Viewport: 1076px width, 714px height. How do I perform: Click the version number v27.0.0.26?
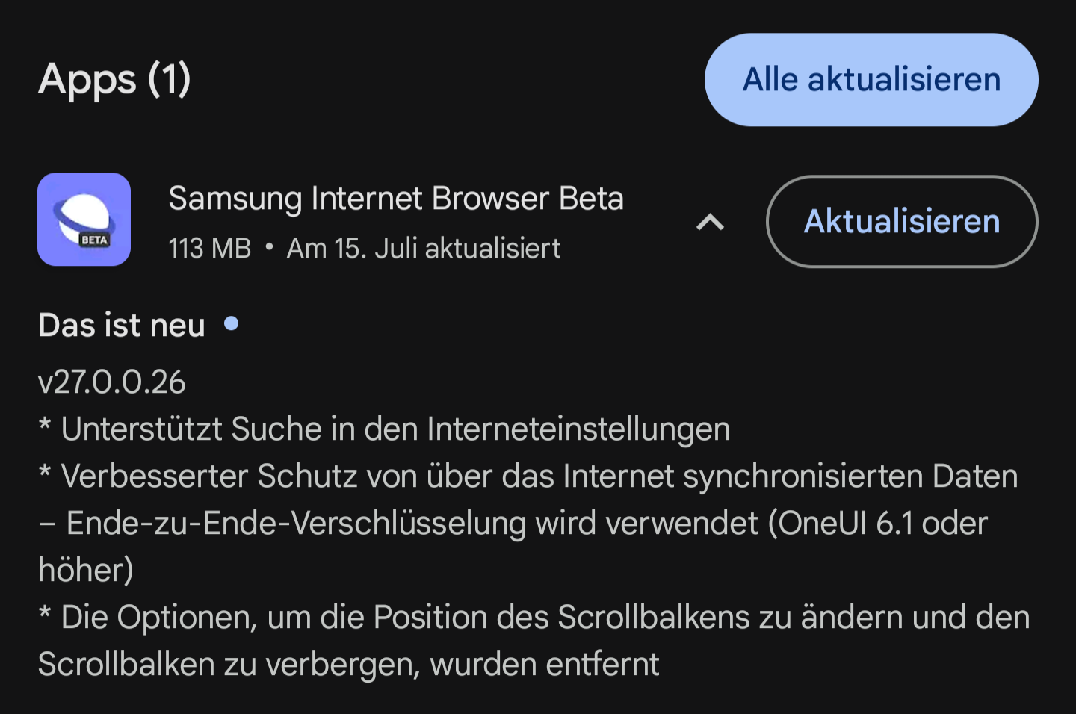point(112,382)
